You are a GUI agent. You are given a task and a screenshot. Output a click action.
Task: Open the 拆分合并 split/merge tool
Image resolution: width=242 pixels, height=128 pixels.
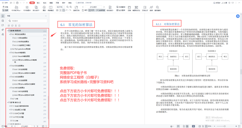click(36, 8)
